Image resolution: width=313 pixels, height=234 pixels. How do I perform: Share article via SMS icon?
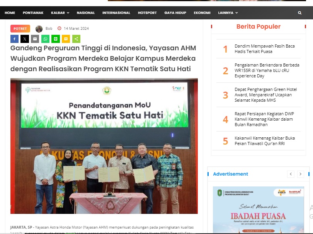(66, 39)
